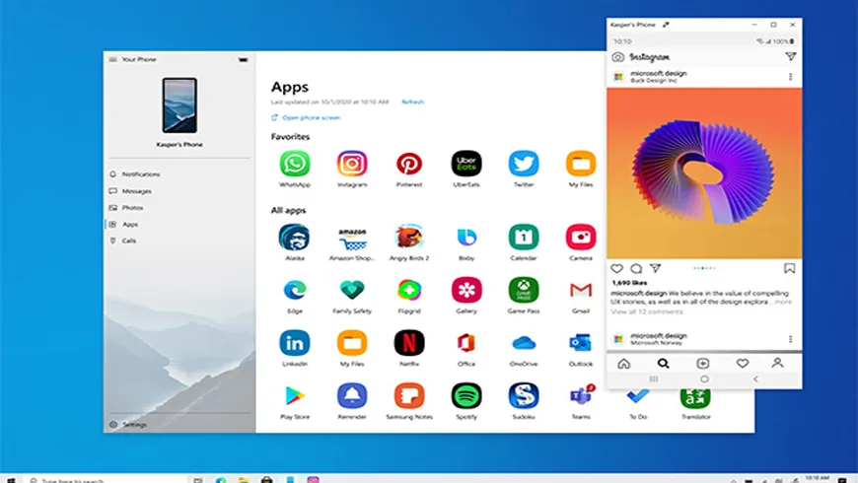Launch the Game Pass app
858x483 pixels.
(524, 291)
